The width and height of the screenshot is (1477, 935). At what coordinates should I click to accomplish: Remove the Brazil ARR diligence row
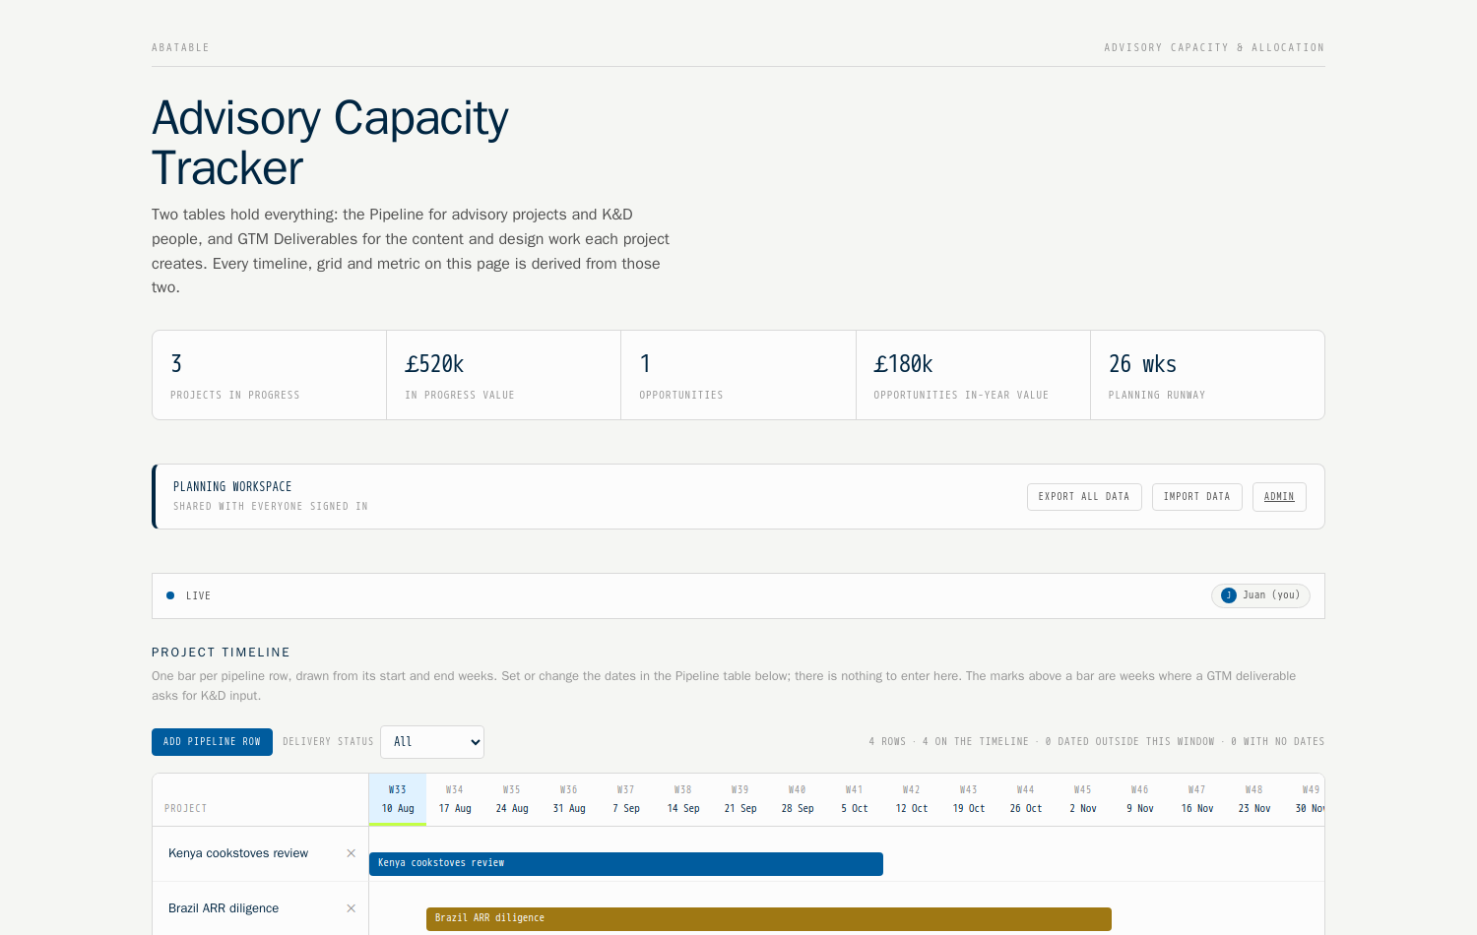(x=351, y=908)
